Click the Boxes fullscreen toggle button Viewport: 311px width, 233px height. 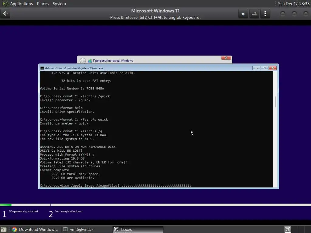tap(243, 14)
